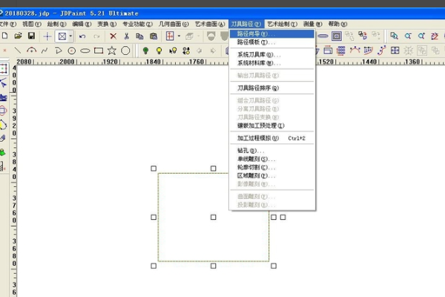Click the yellow light bulb icon
Image resolution: width=445 pixels, height=297 pixels.
(159, 50)
